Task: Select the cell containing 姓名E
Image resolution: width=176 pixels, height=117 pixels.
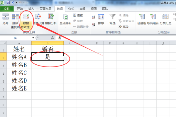Action: [19, 88]
